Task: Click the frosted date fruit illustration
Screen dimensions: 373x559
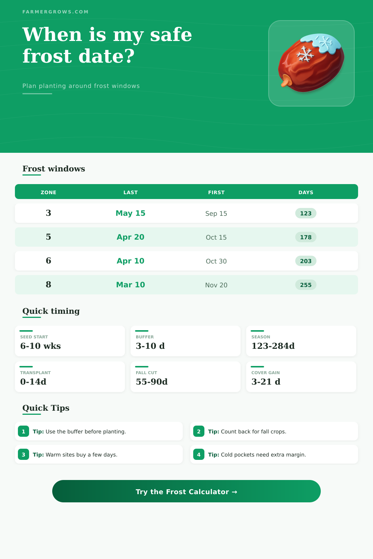Action: click(311, 63)
